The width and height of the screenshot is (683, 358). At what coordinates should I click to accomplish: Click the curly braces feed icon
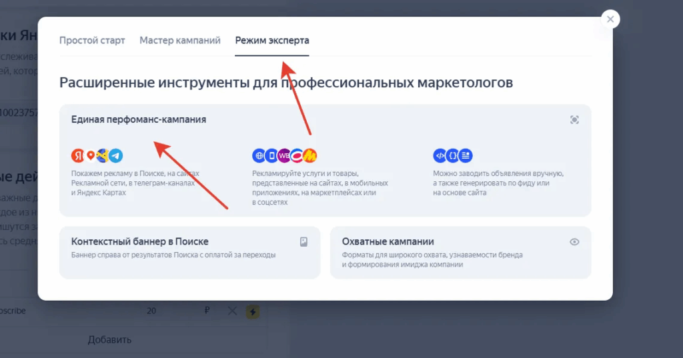pos(452,156)
